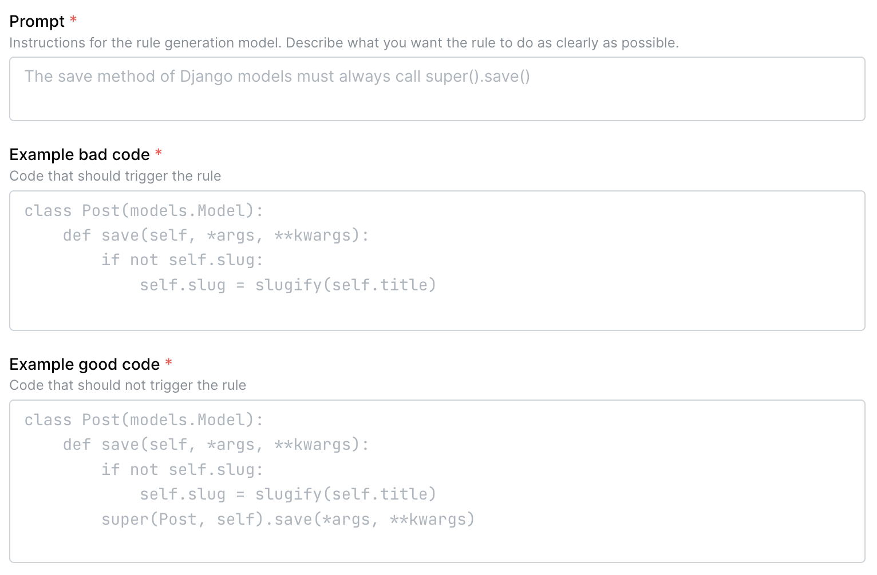This screenshot has height=575, width=877.
Task: Click the 'class Post(models.Model):' placeholder line
Action: click(x=144, y=210)
